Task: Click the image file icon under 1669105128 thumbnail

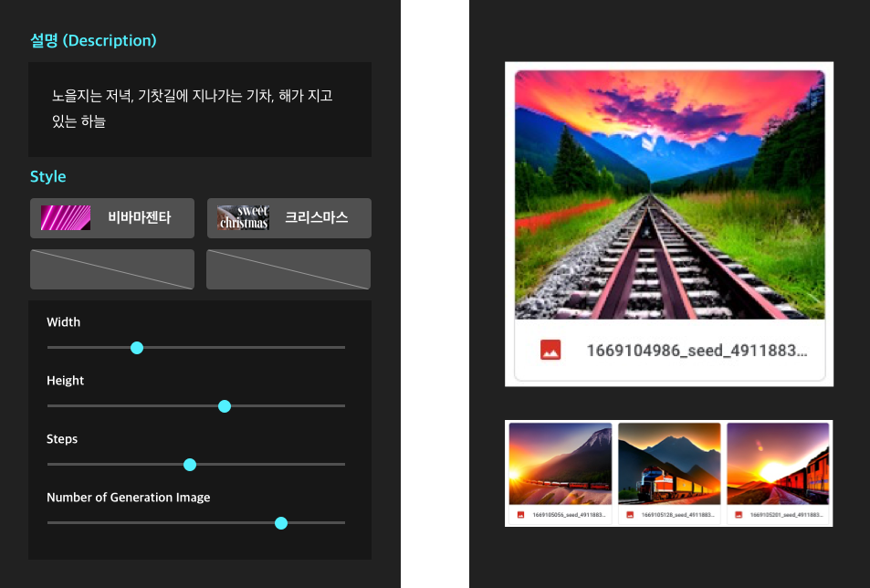Action: [x=630, y=515]
